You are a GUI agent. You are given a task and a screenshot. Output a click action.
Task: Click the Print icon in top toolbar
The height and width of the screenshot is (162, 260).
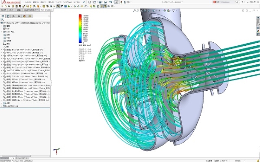105,2
